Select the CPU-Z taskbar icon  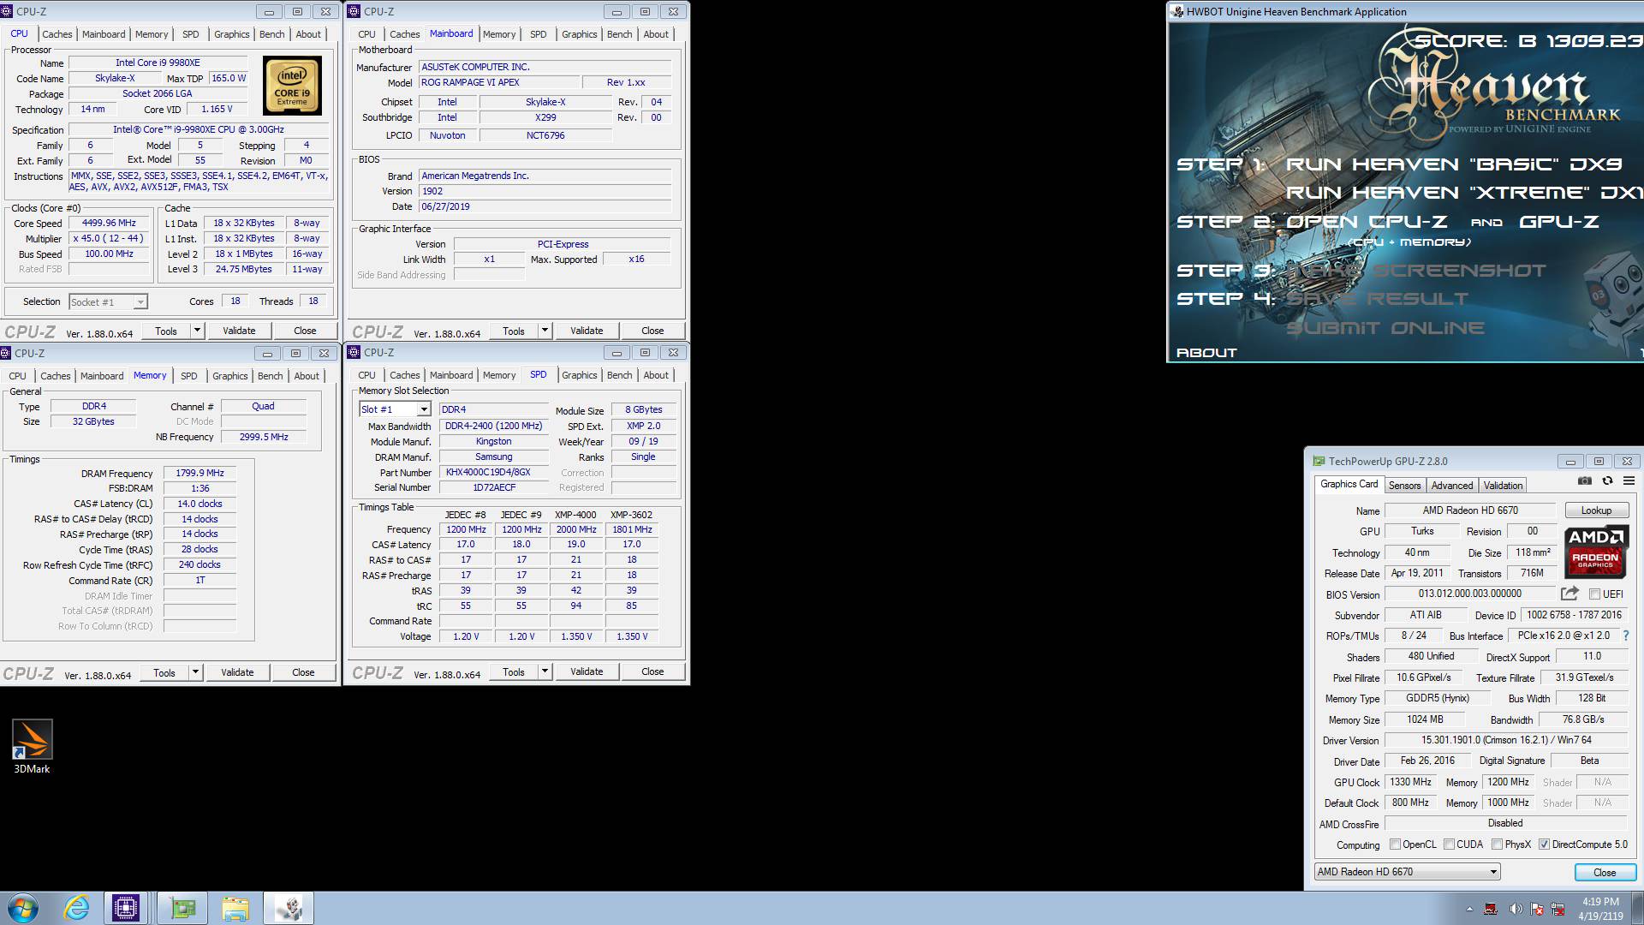click(126, 908)
